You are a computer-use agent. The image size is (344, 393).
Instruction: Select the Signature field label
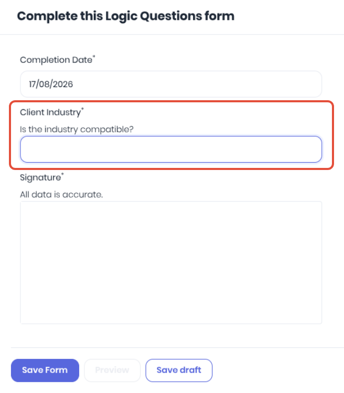[40, 178]
